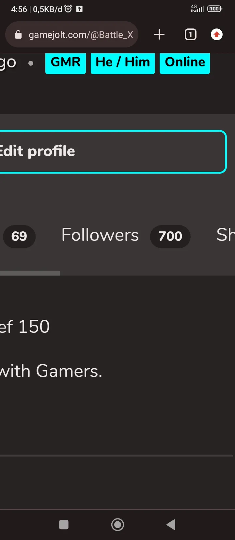Open the Followers tab
Image resolution: width=235 pixels, height=540 pixels.
100,235
